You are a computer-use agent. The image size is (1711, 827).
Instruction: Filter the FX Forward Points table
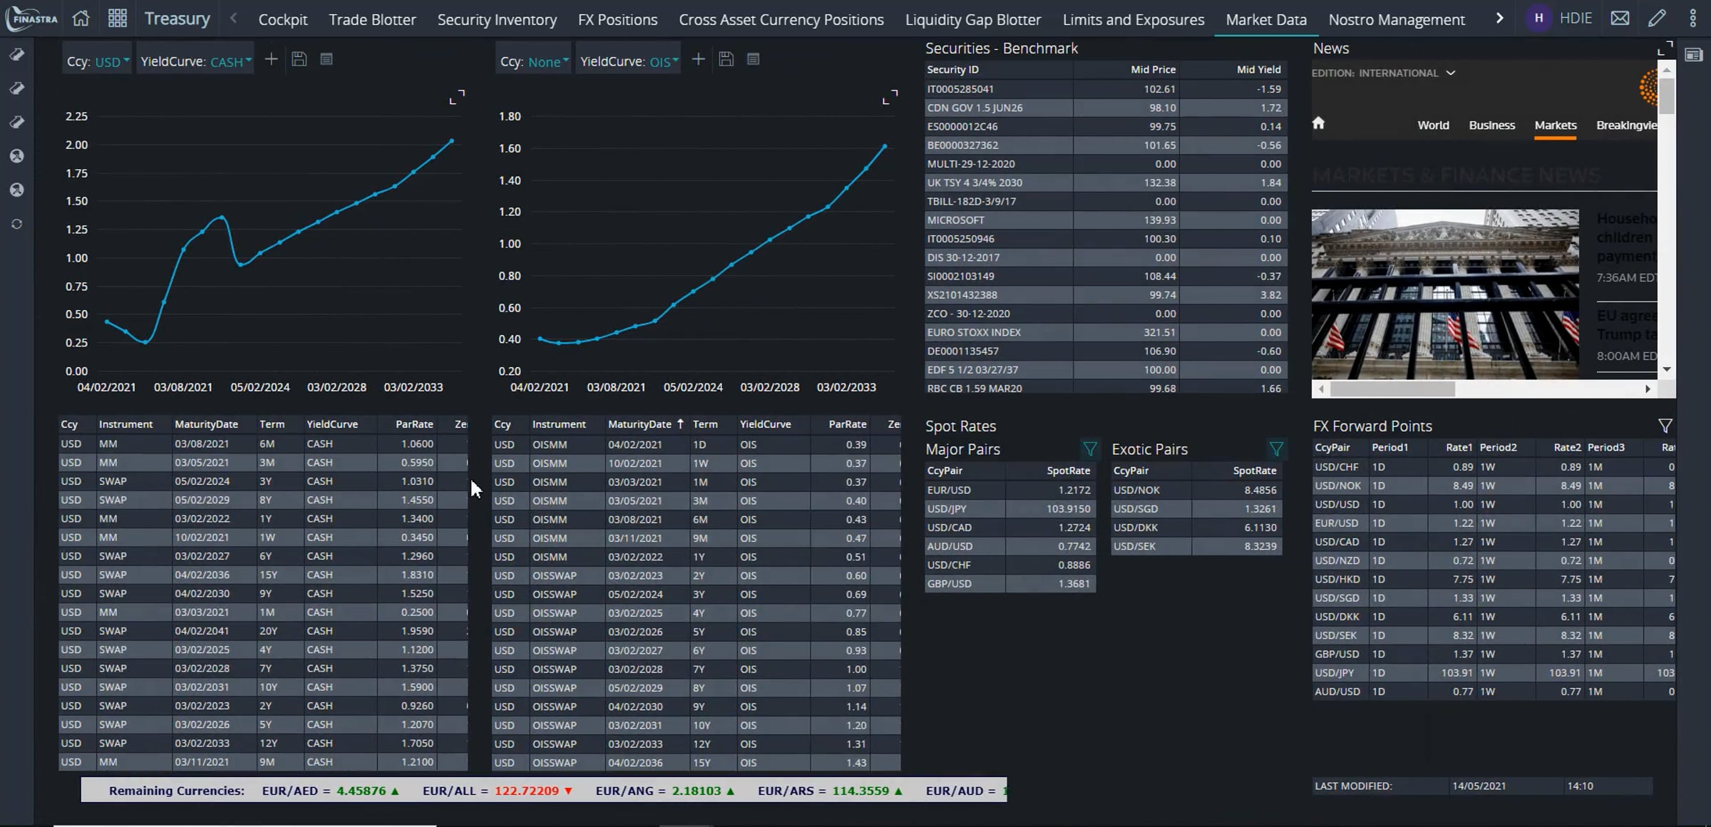point(1665,426)
